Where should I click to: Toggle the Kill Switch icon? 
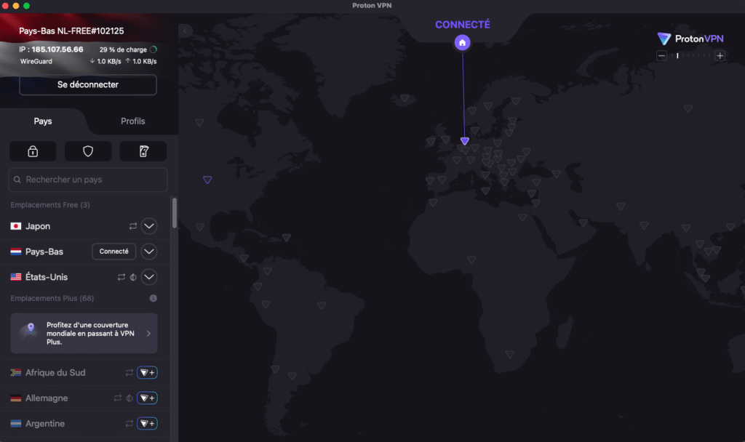pyautogui.click(x=143, y=151)
